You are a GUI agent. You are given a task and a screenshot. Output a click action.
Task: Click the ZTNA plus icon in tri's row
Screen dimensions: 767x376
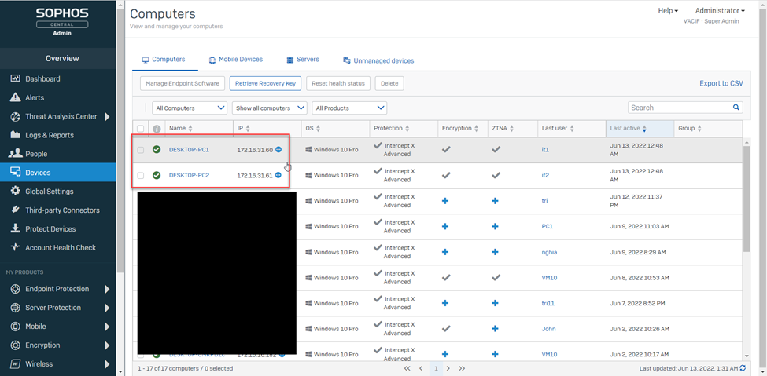click(495, 201)
